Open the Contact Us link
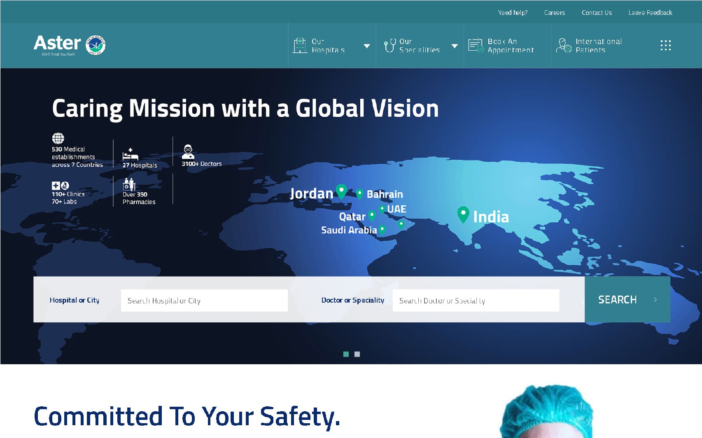This screenshot has width=702, height=438. [597, 13]
